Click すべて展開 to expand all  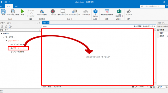pos(137,26)
